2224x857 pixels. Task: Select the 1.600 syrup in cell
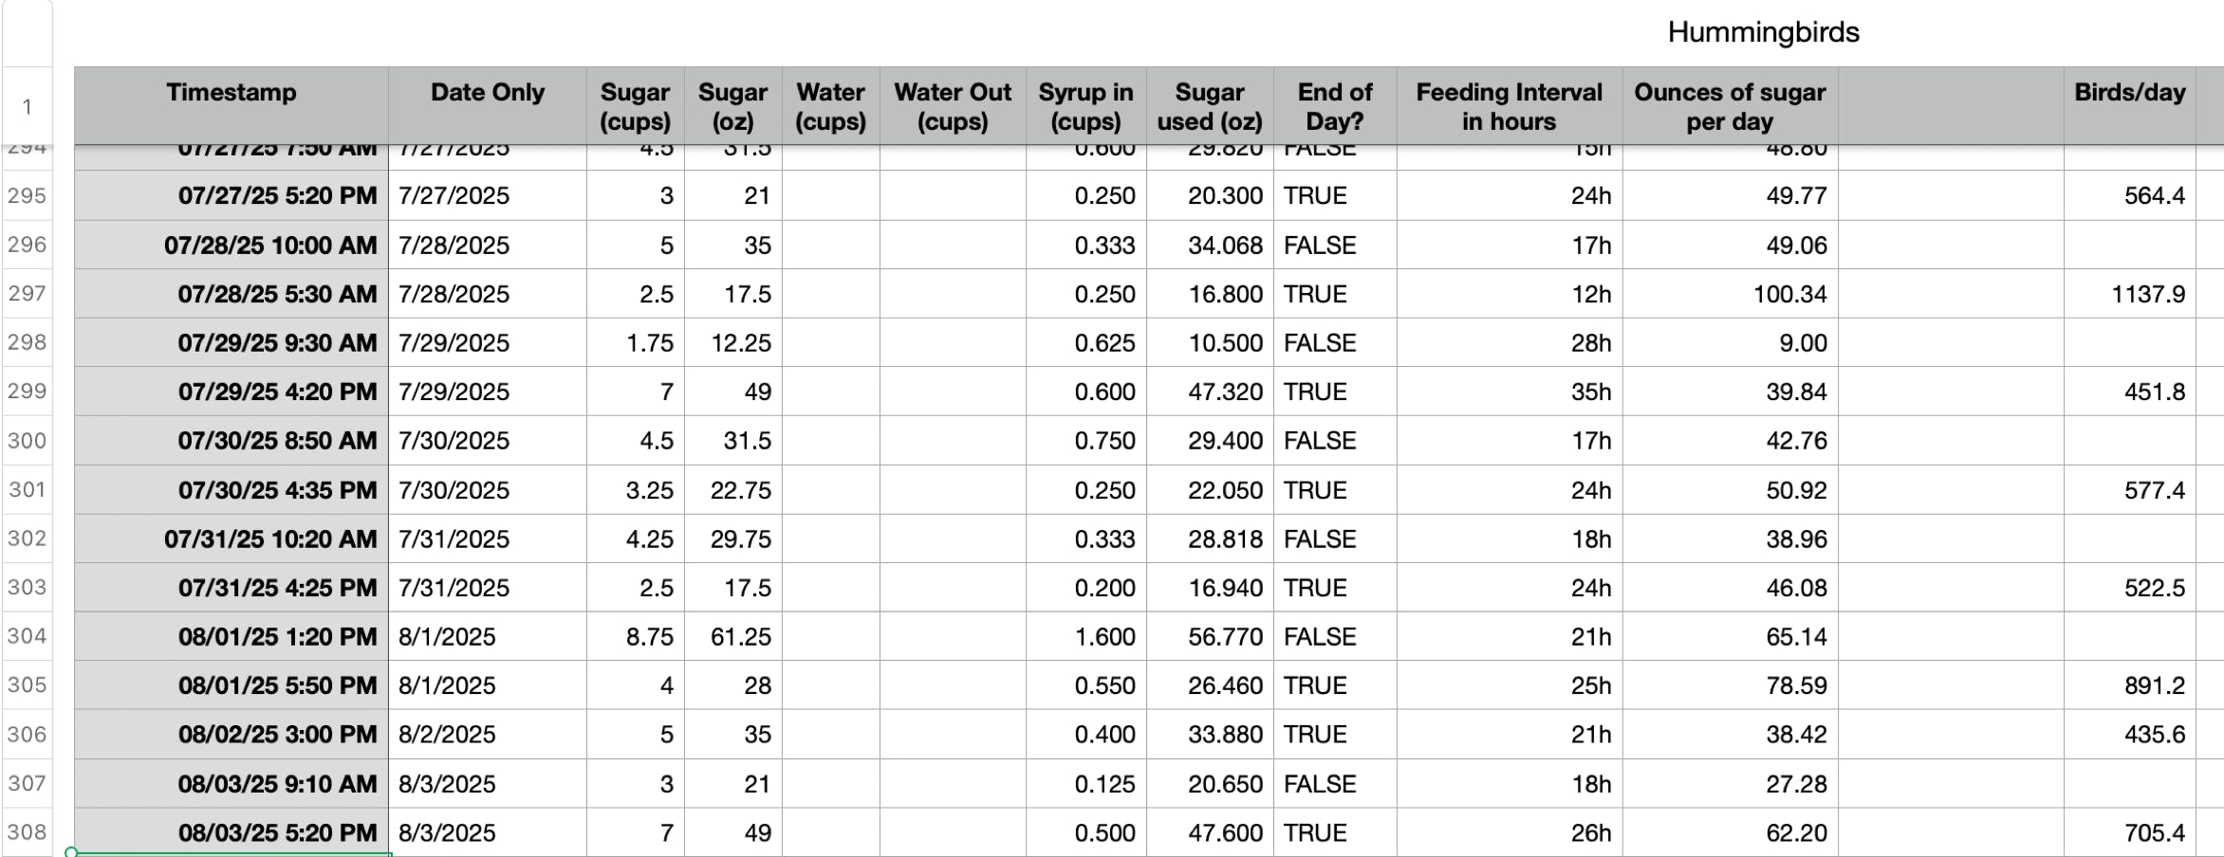[1086, 636]
